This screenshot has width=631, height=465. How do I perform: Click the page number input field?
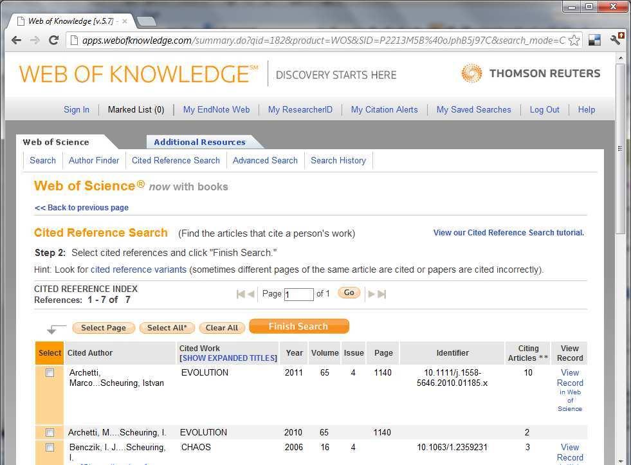pyautogui.click(x=299, y=295)
